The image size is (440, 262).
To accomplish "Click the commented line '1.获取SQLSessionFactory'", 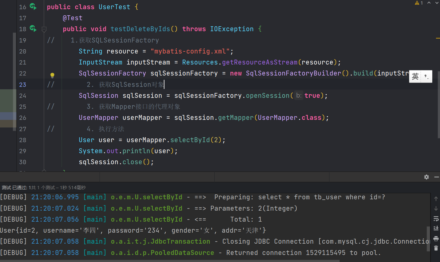I will click(115, 40).
